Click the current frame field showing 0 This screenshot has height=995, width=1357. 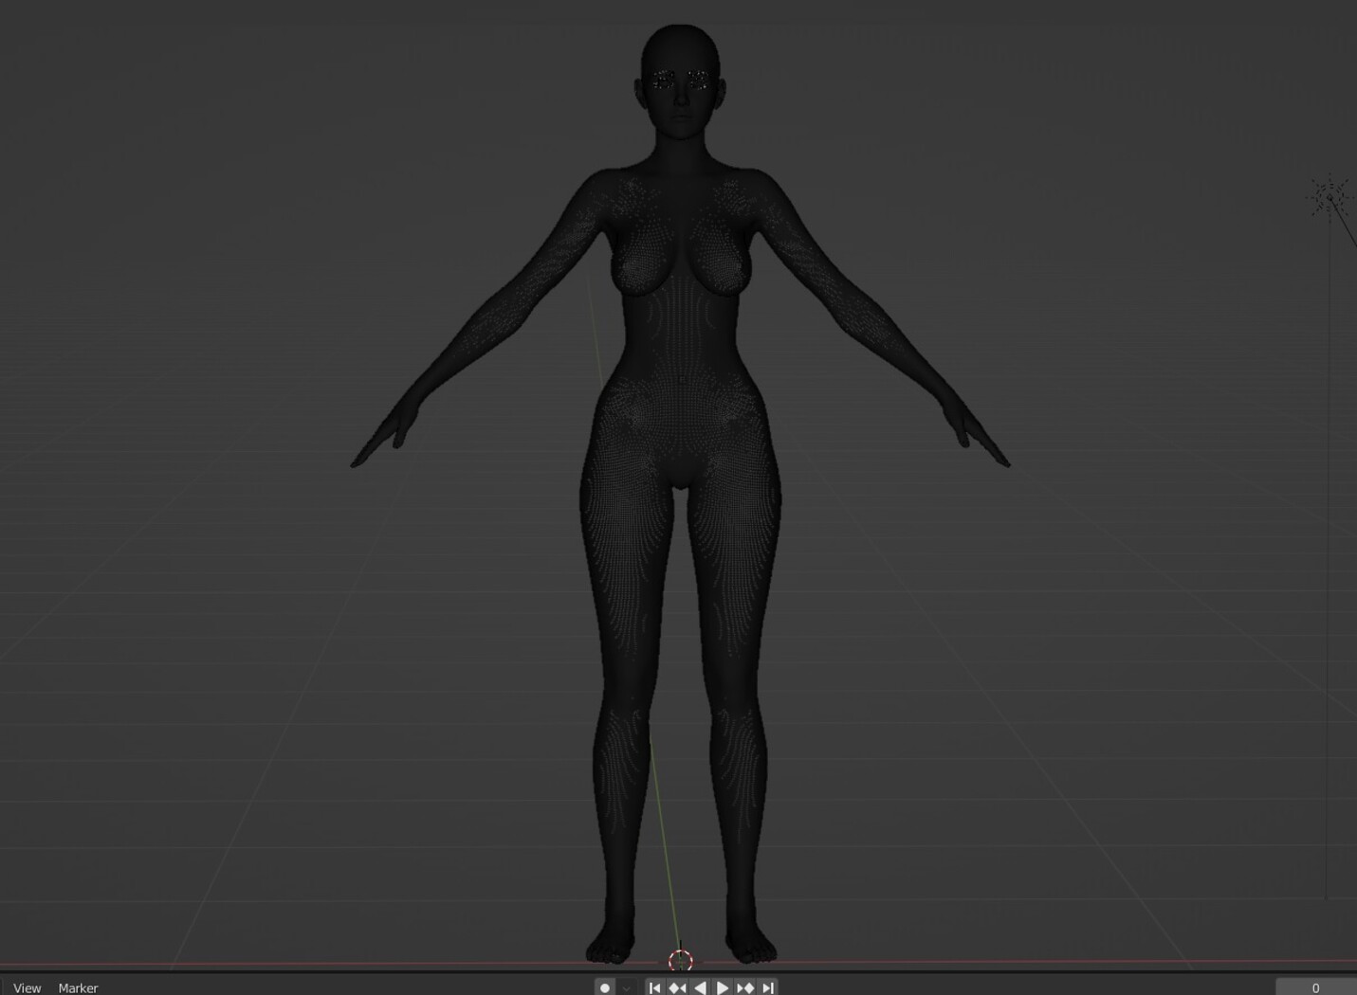click(1315, 987)
